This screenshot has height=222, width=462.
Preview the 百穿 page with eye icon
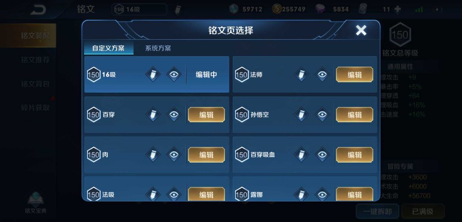tap(174, 114)
